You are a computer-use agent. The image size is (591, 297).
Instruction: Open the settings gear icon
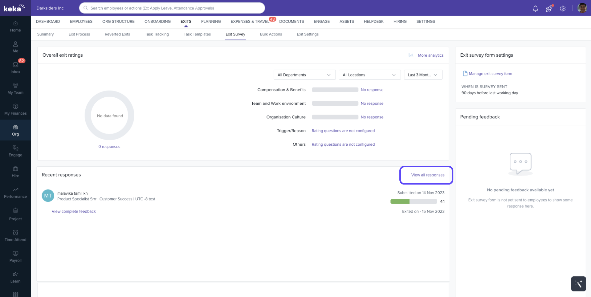pyautogui.click(x=563, y=9)
